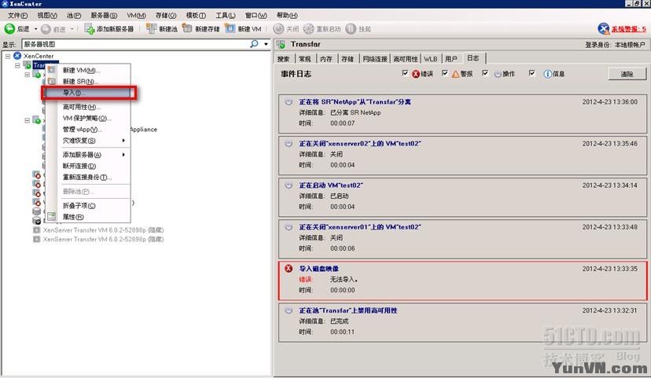This screenshot has height=378, width=651.
Task: Open the saved searches dropdown arrow next to magnifier
Action: 266,44
